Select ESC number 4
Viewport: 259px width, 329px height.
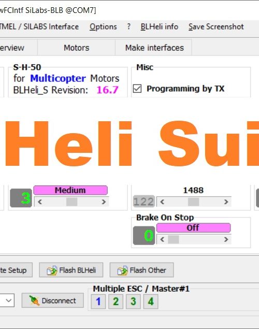[151, 302]
